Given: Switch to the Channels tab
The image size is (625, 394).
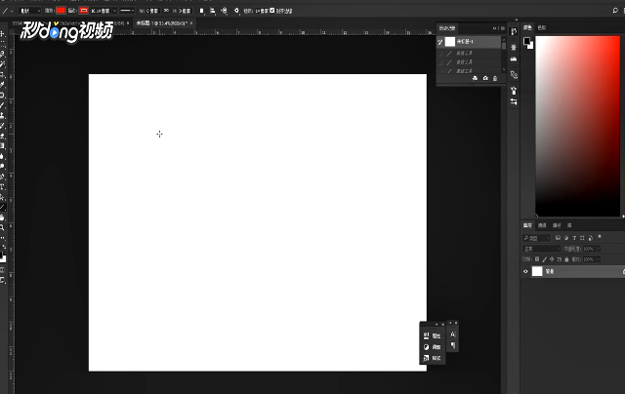Looking at the screenshot, I should click(x=542, y=225).
